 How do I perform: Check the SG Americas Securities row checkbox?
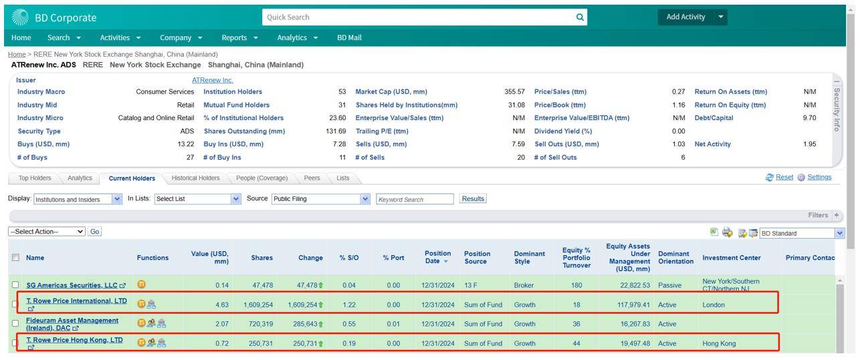coord(15,285)
